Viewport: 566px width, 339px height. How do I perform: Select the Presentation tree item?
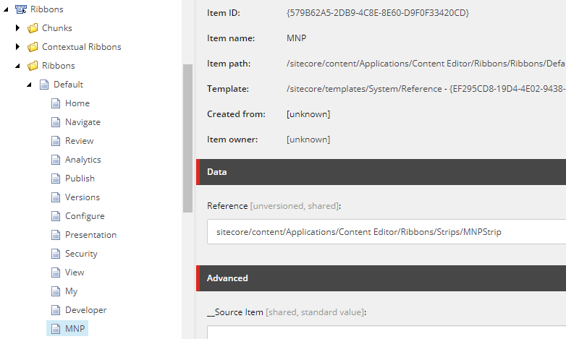pyautogui.click(x=90, y=235)
